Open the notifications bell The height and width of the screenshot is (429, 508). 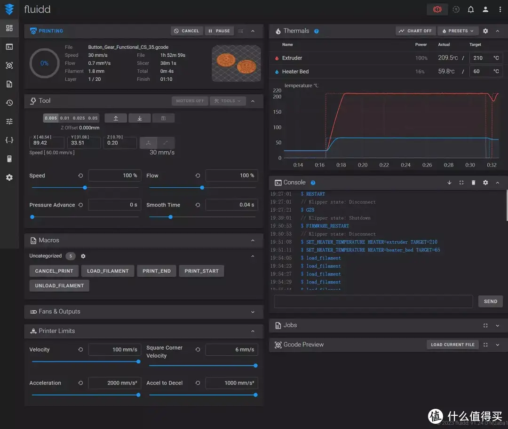(470, 9)
